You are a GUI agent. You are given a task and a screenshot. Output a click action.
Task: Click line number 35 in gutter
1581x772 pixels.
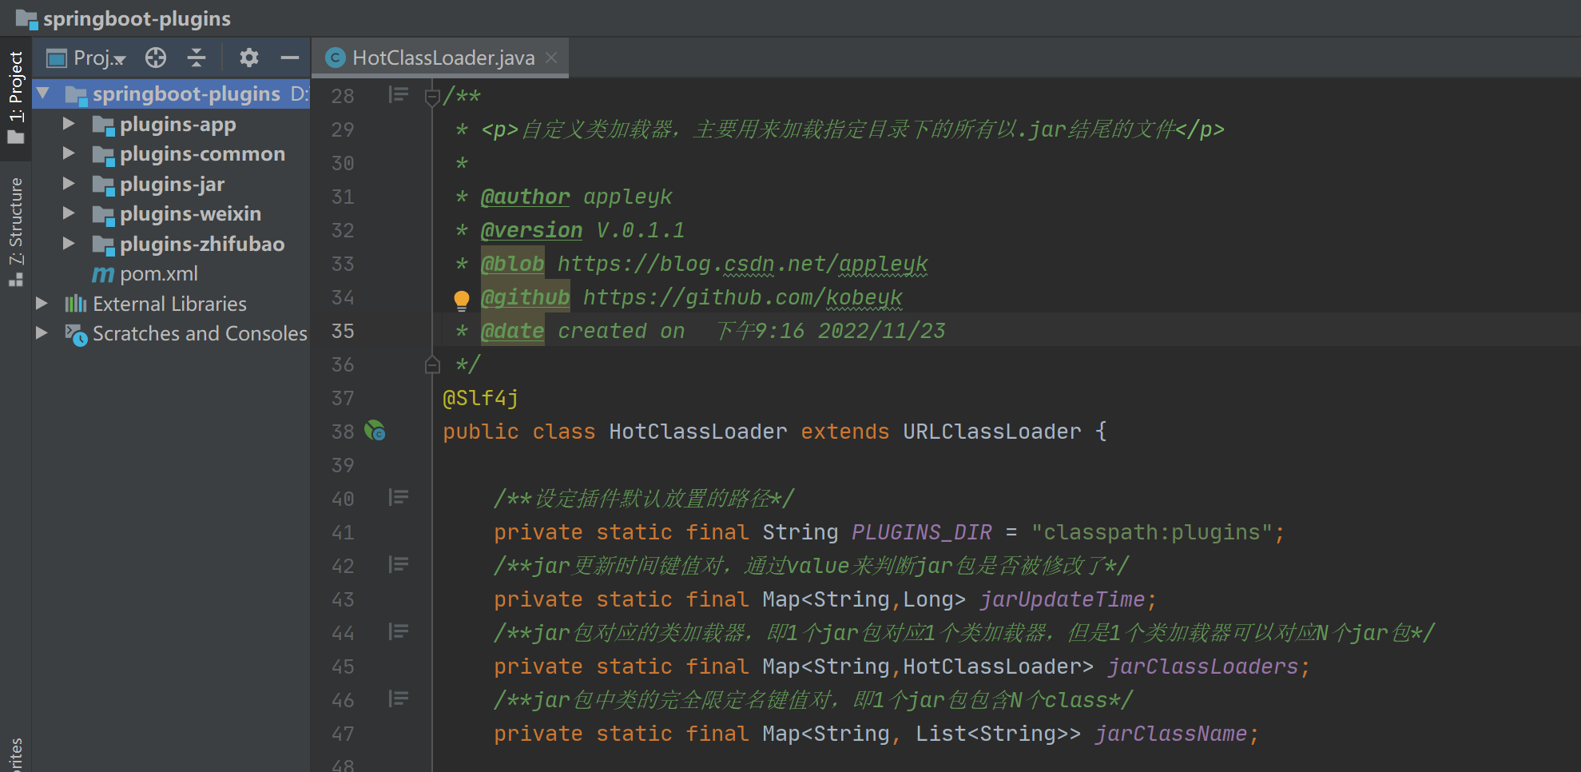click(x=343, y=331)
